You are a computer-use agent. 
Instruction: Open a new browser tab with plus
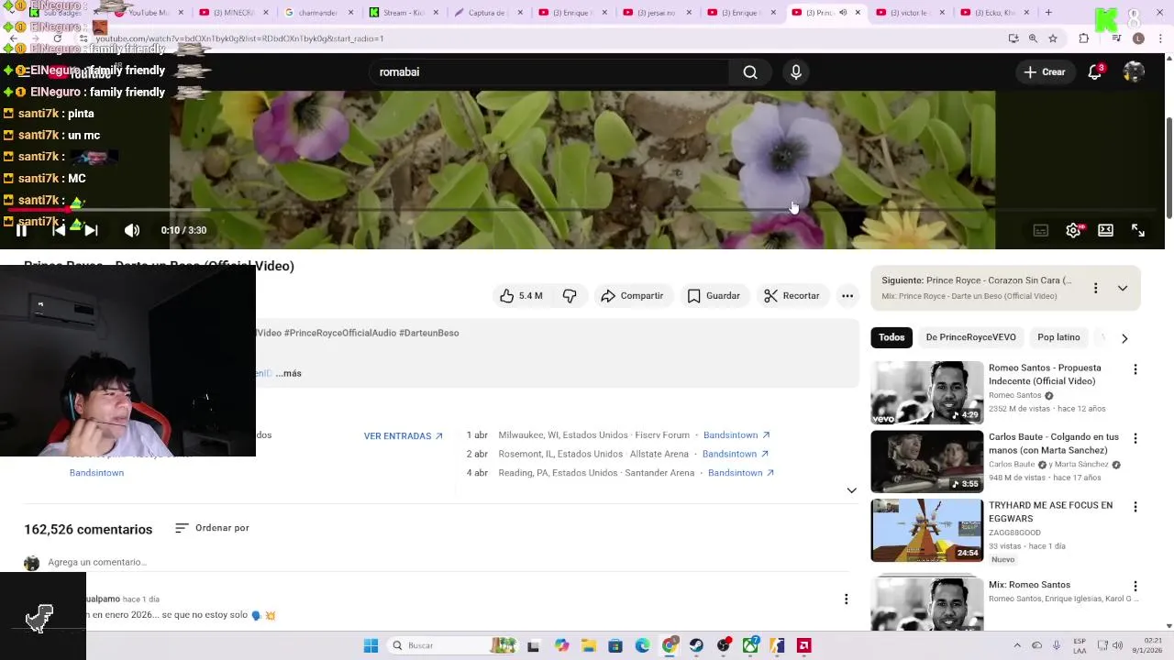(1048, 13)
